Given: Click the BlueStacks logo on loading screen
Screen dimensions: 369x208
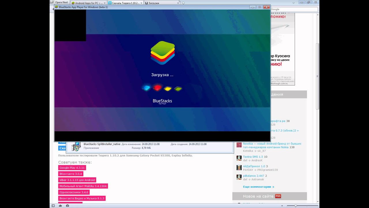Looking at the screenshot, I should click(x=163, y=53).
